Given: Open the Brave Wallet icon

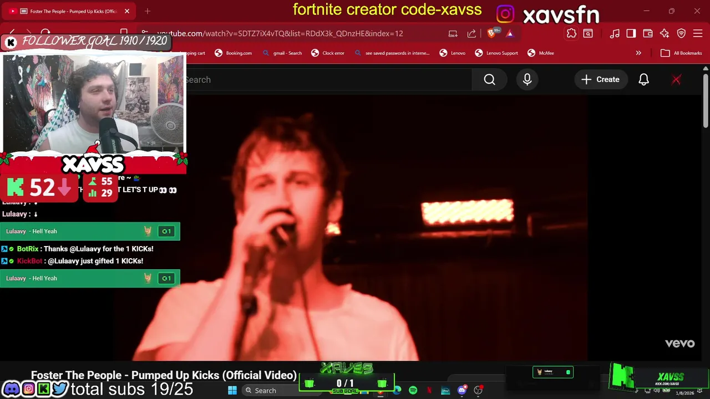Looking at the screenshot, I should tap(648, 33).
